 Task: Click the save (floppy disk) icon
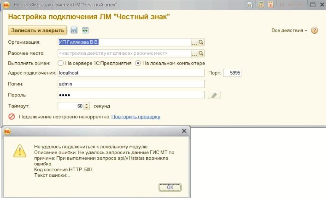click(x=74, y=30)
